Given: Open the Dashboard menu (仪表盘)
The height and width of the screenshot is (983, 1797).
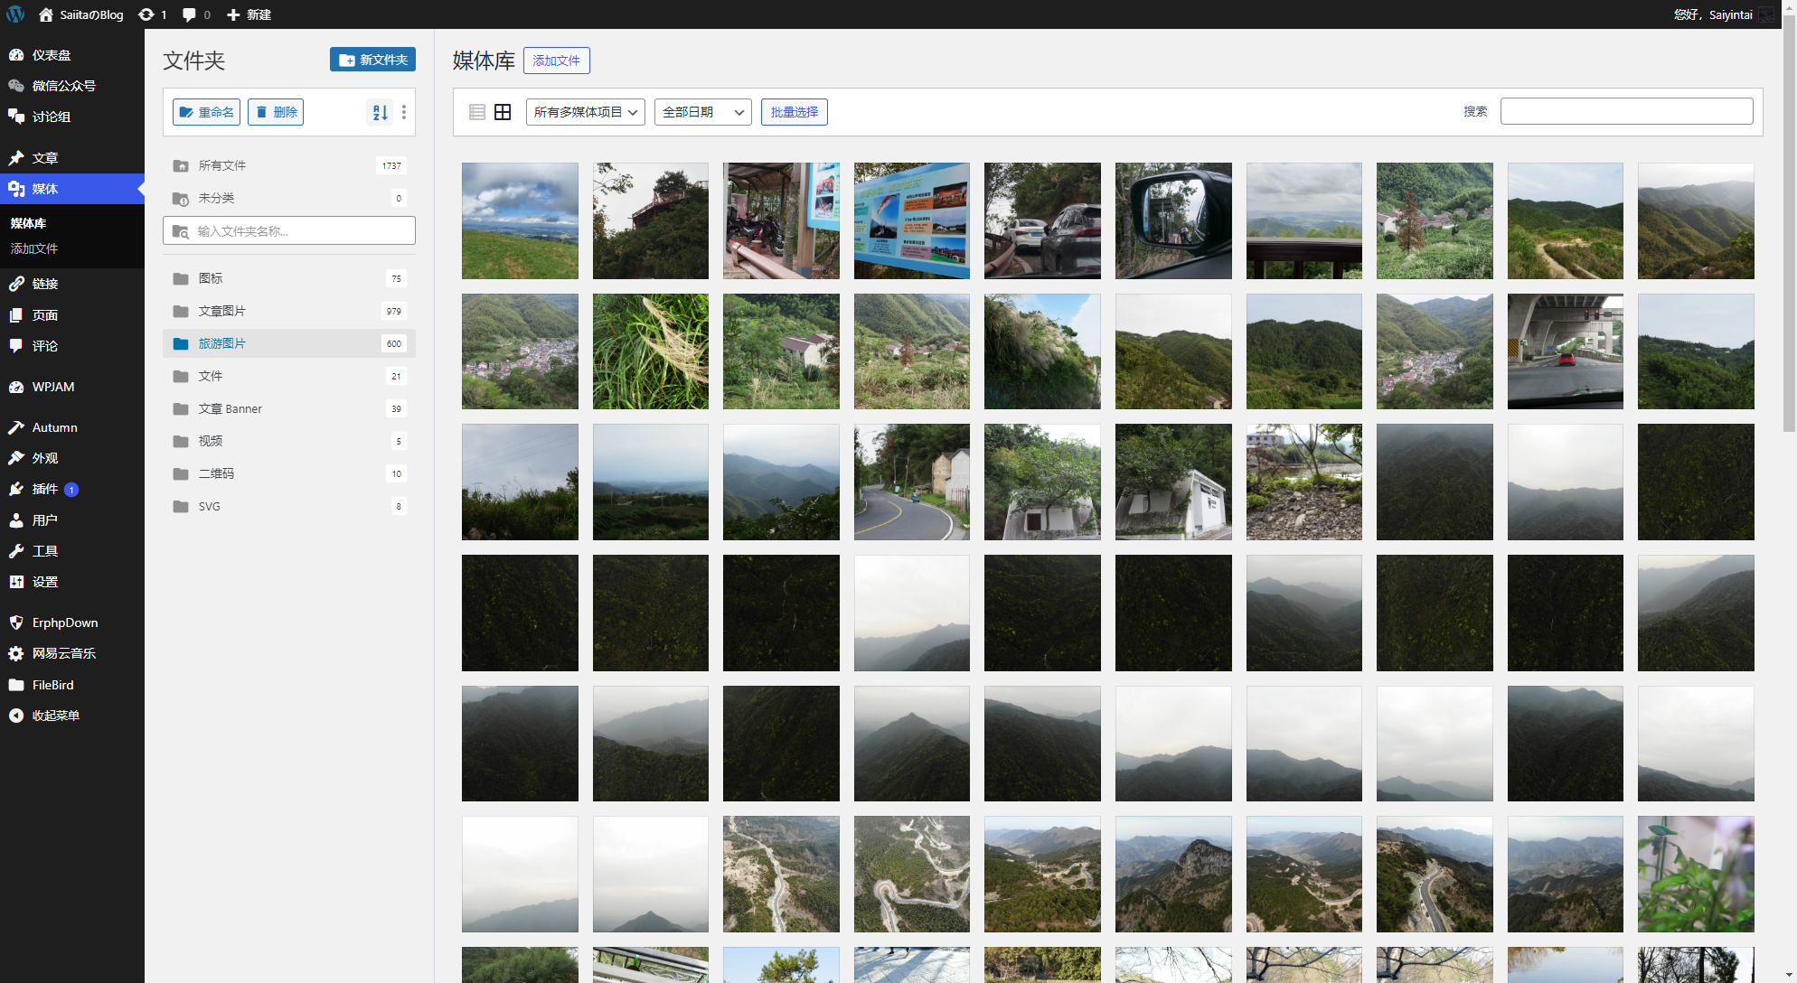Looking at the screenshot, I should point(52,55).
